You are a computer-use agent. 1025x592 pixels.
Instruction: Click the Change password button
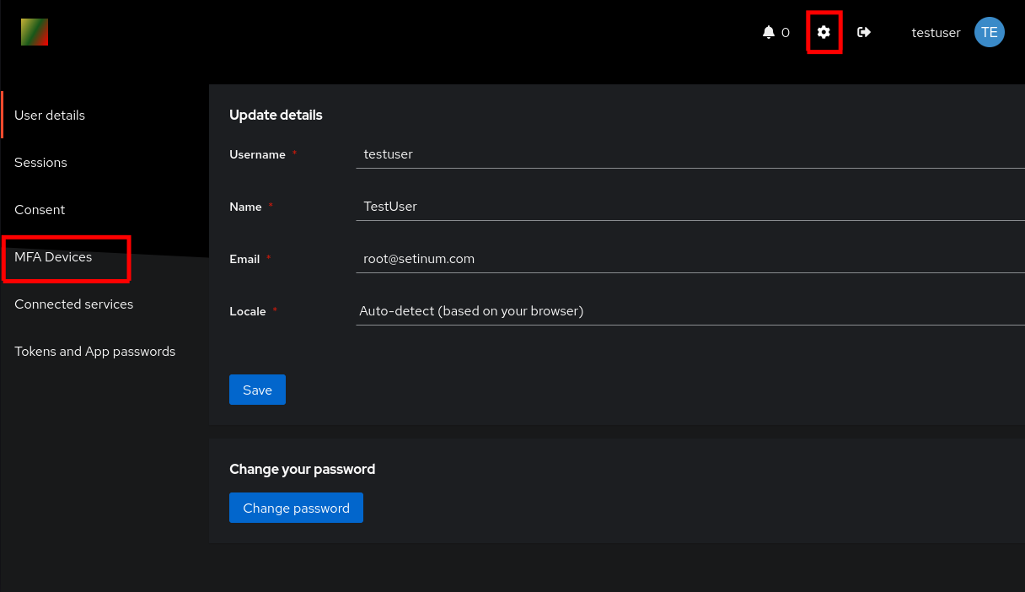click(296, 508)
